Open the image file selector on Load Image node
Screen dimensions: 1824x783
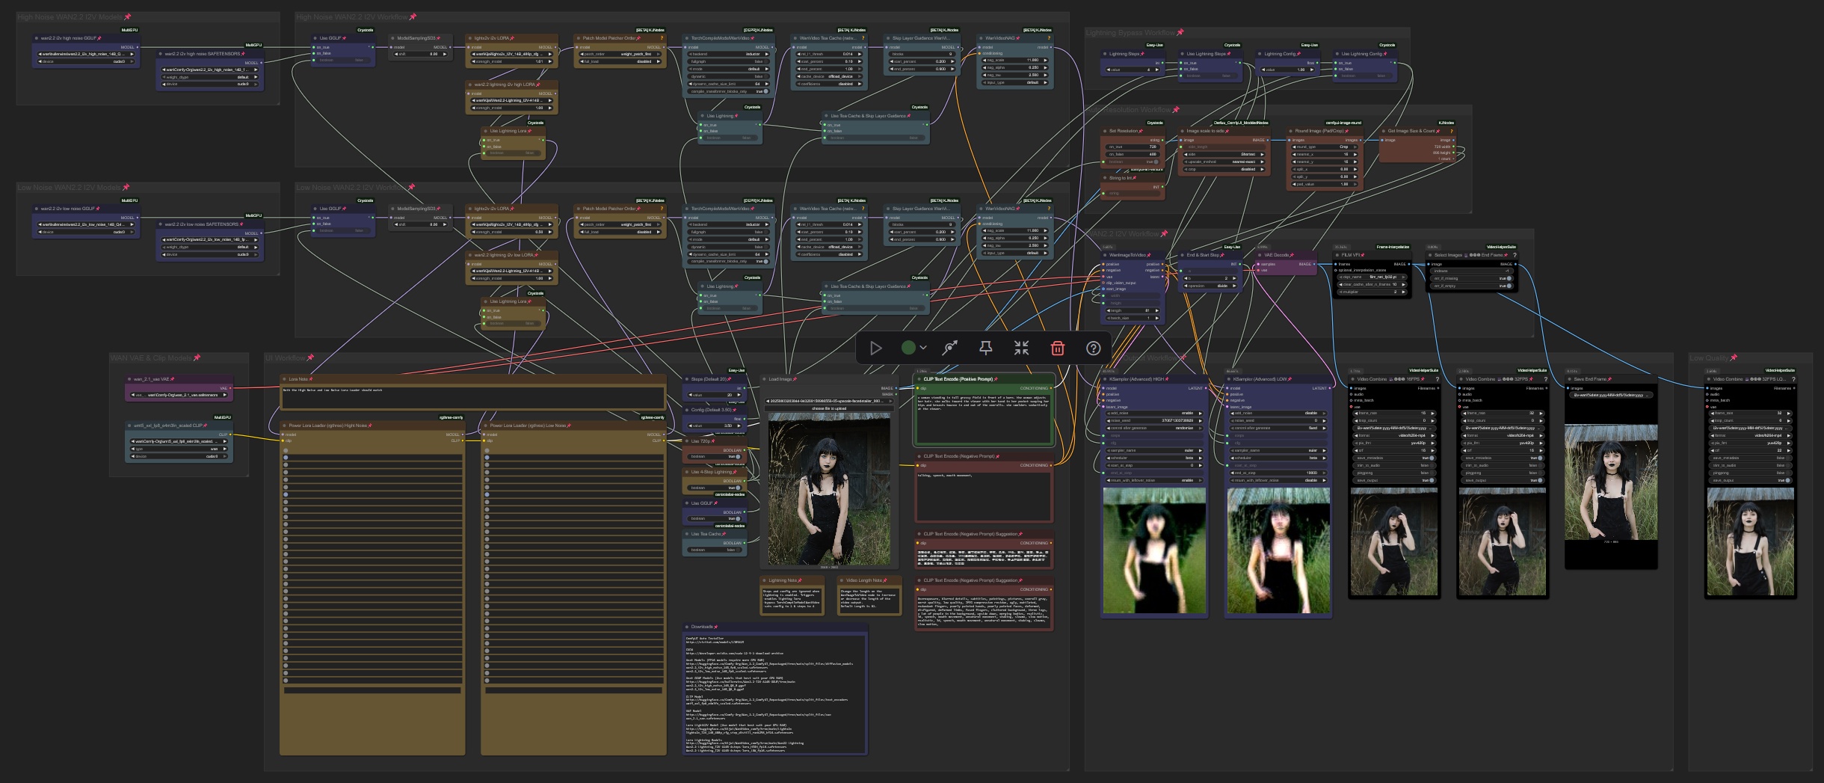coord(829,401)
